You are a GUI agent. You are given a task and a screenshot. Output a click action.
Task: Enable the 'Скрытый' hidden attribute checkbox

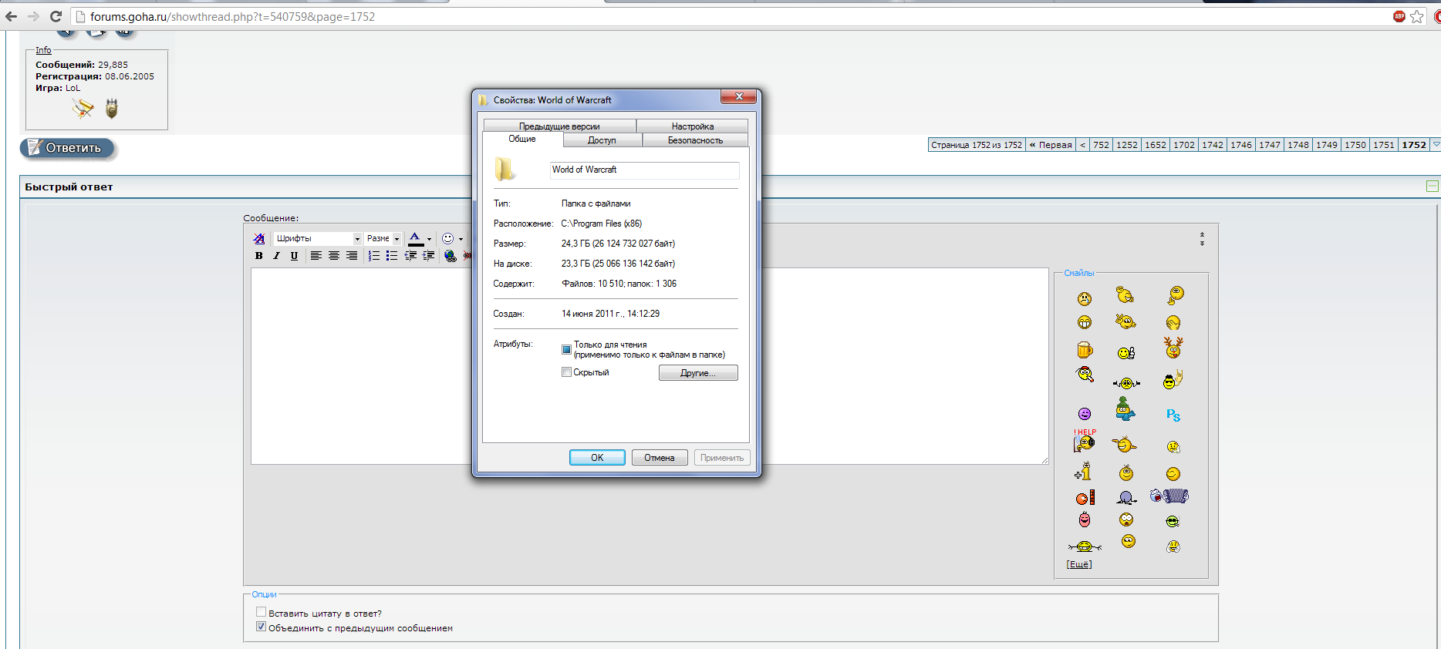coord(567,372)
